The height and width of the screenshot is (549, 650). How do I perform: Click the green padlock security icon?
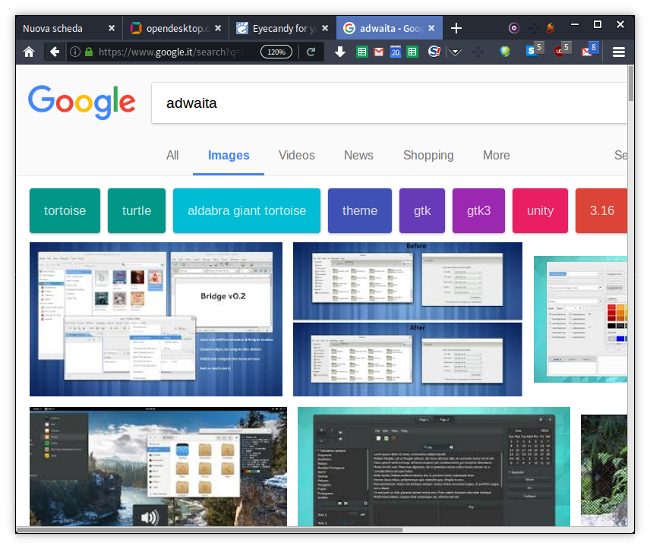coord(88,52)
